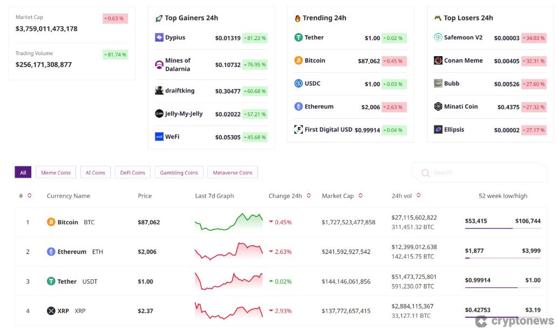Click the Dypius icon in Top Gainers
The width and height of the screenshot is (558, 335).
tap(159, 37)
